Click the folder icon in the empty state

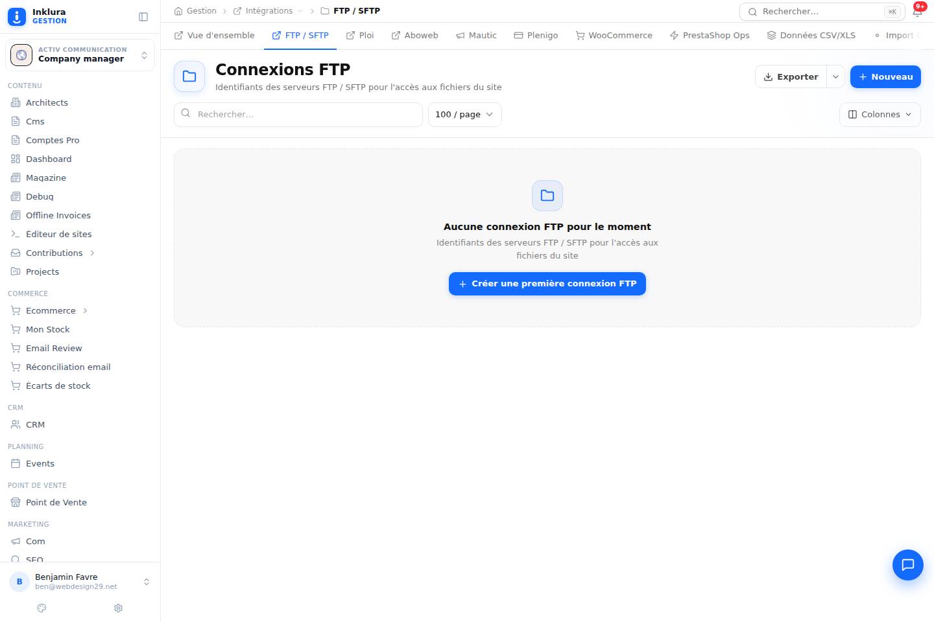coord(547,196)
